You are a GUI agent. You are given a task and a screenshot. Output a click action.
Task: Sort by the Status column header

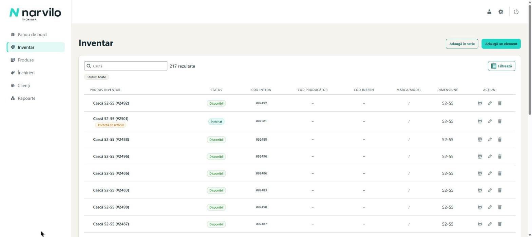pos(216,90)
